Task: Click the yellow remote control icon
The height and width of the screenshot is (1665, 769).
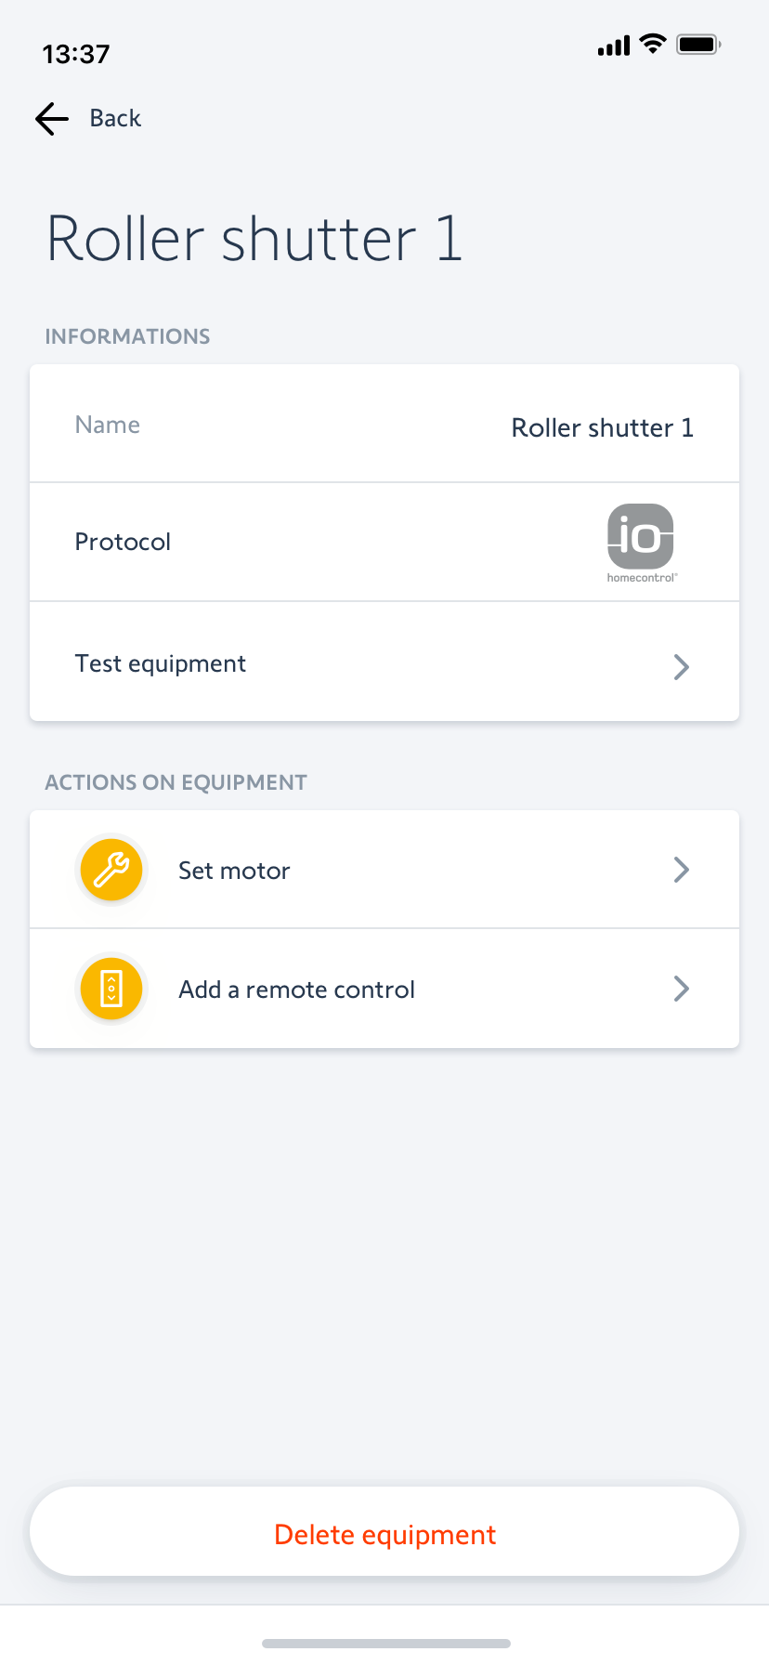Action: pyautogui.click(x=111, y=989)
